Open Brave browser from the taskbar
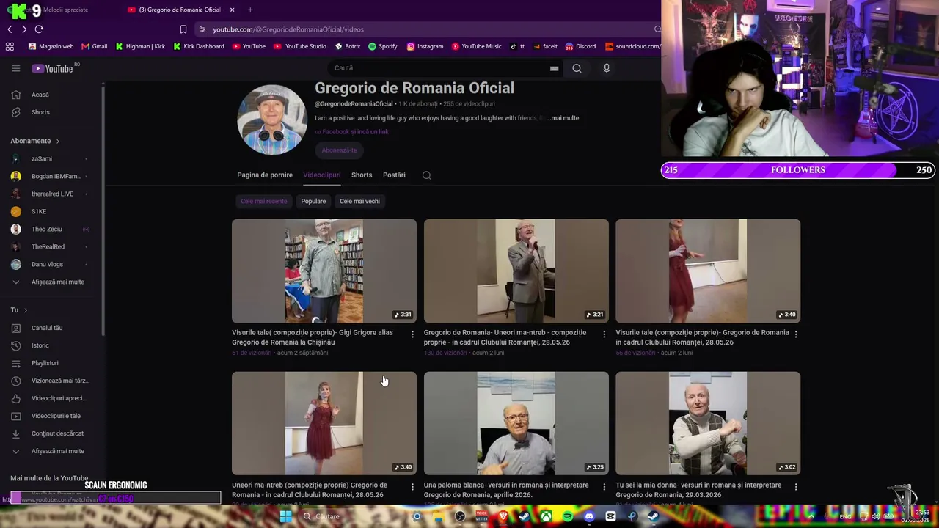Screen dimensions: 939x528 [x=503, y=516]
